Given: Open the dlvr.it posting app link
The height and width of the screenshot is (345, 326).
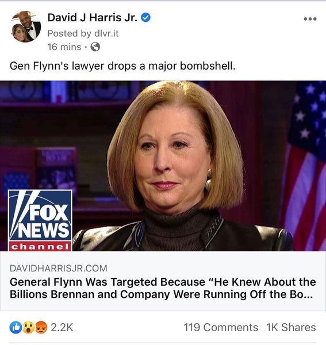Looking at the screenshot, I should (106, 33).
